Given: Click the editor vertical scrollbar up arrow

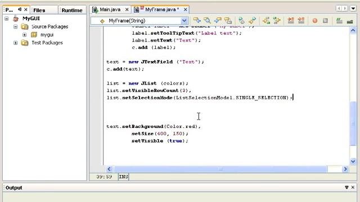Looking at the screenshot, I should [353, 30].
